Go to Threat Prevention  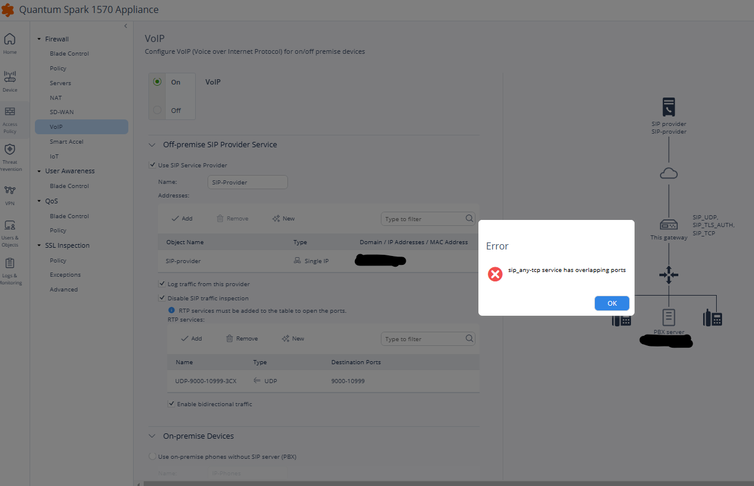9,155
